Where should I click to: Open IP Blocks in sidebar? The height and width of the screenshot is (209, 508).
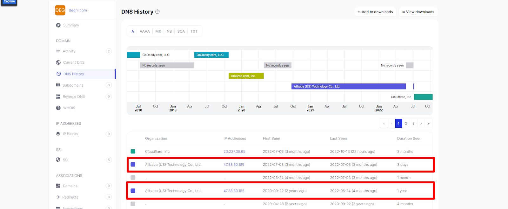pyautogui.click(x=70, y=134)
